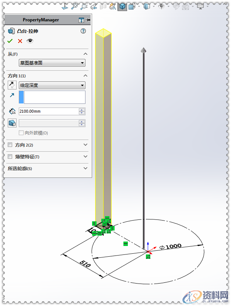The image size is (231, 306).
Task: Open the View Settings dropdown arrow
Action: 207,6
